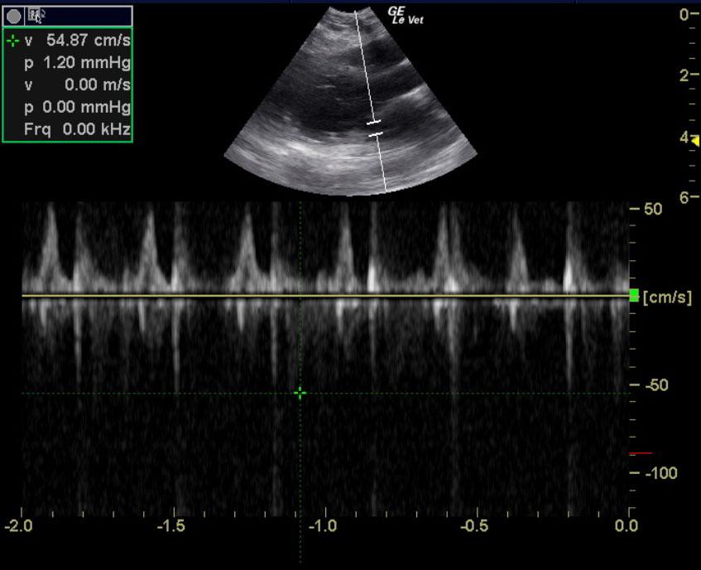Click the '-50' velocity scale label

click(656, 385)
